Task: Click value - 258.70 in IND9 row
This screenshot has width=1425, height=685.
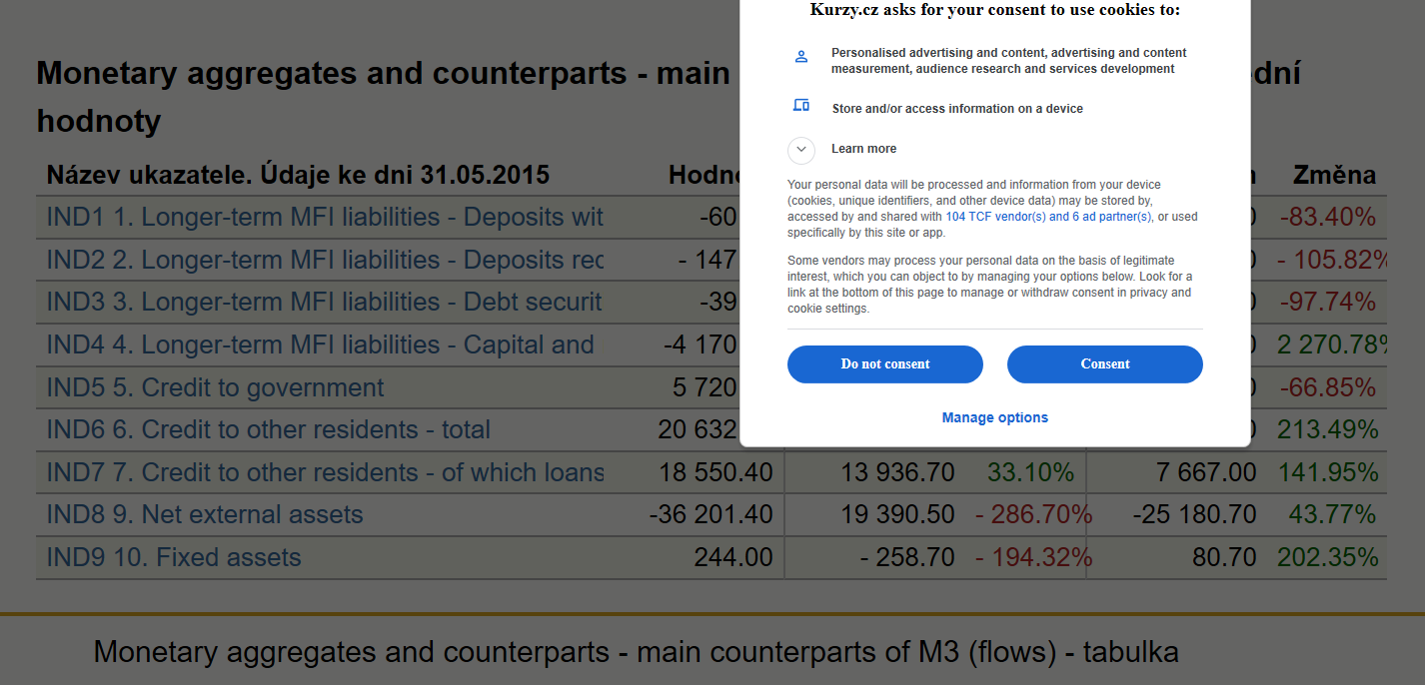Action: pos(907,557)
